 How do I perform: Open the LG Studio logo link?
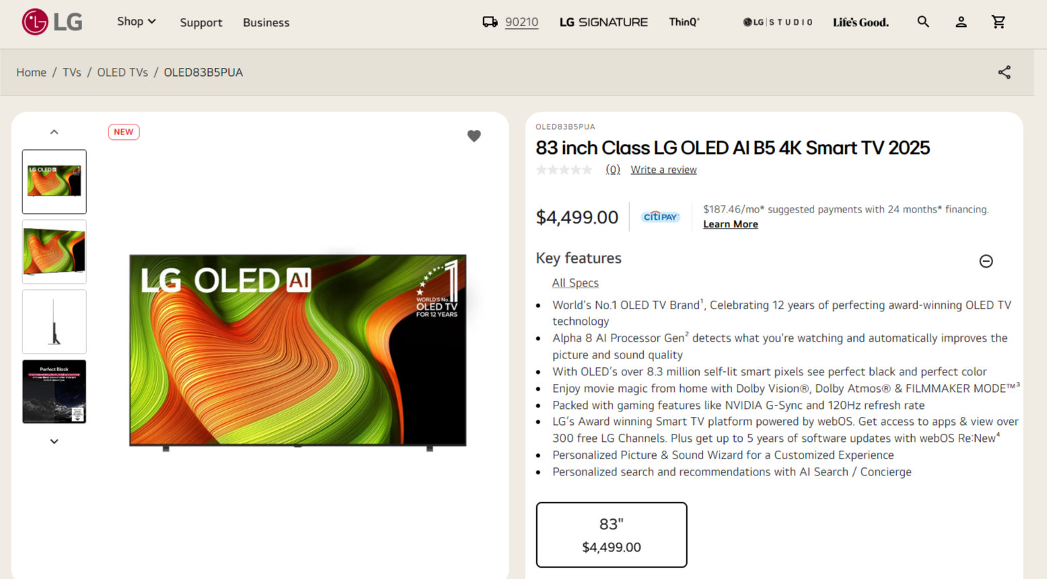pyautogui.click(x=777, y=22)
